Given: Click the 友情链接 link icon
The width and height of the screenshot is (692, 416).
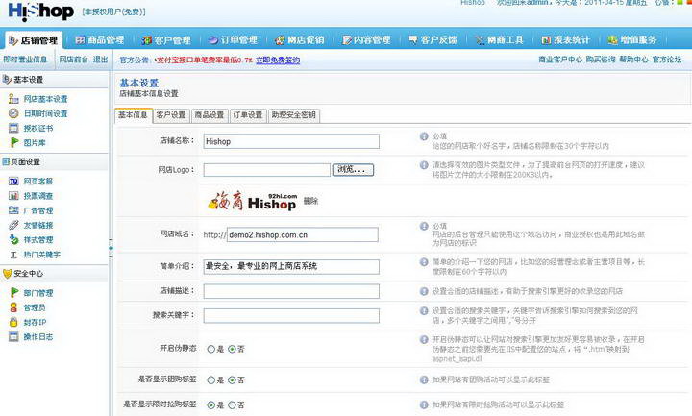Looking at the screenshot, I should point(13,225).
